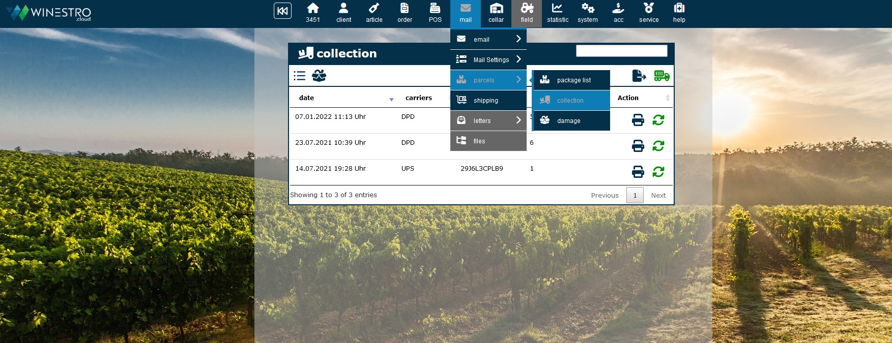This screenshot has width=892, height=343.
Task: Expand the letters submenu
Action: coord(488,120)
